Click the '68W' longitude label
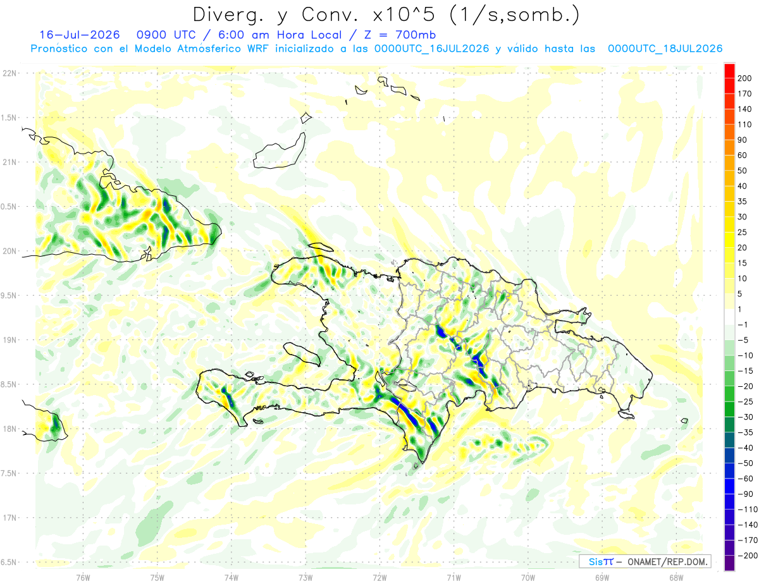 pyautogui.click(x=676, y=578)
